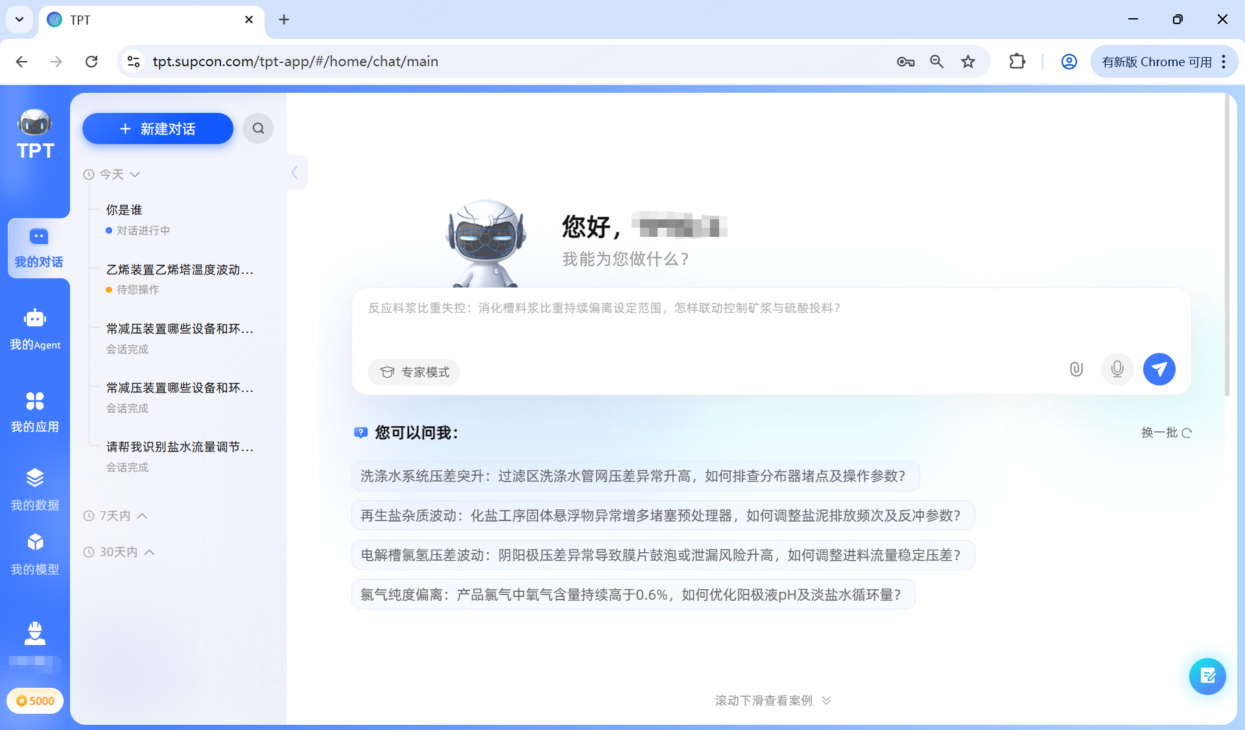Image resolution: width=1245 pixels, height=730 pixels.
Task: Click the conversation search icon
Action: pos(258,128)
